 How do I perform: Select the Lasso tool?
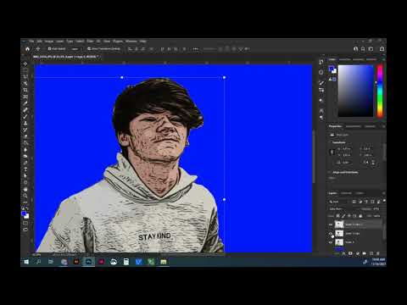click(x=25, y=77)
